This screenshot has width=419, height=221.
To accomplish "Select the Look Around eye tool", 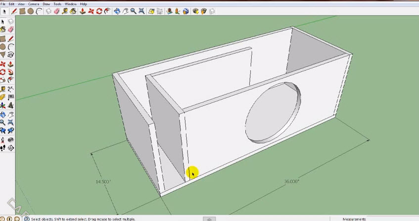I will tap(11, 140).
